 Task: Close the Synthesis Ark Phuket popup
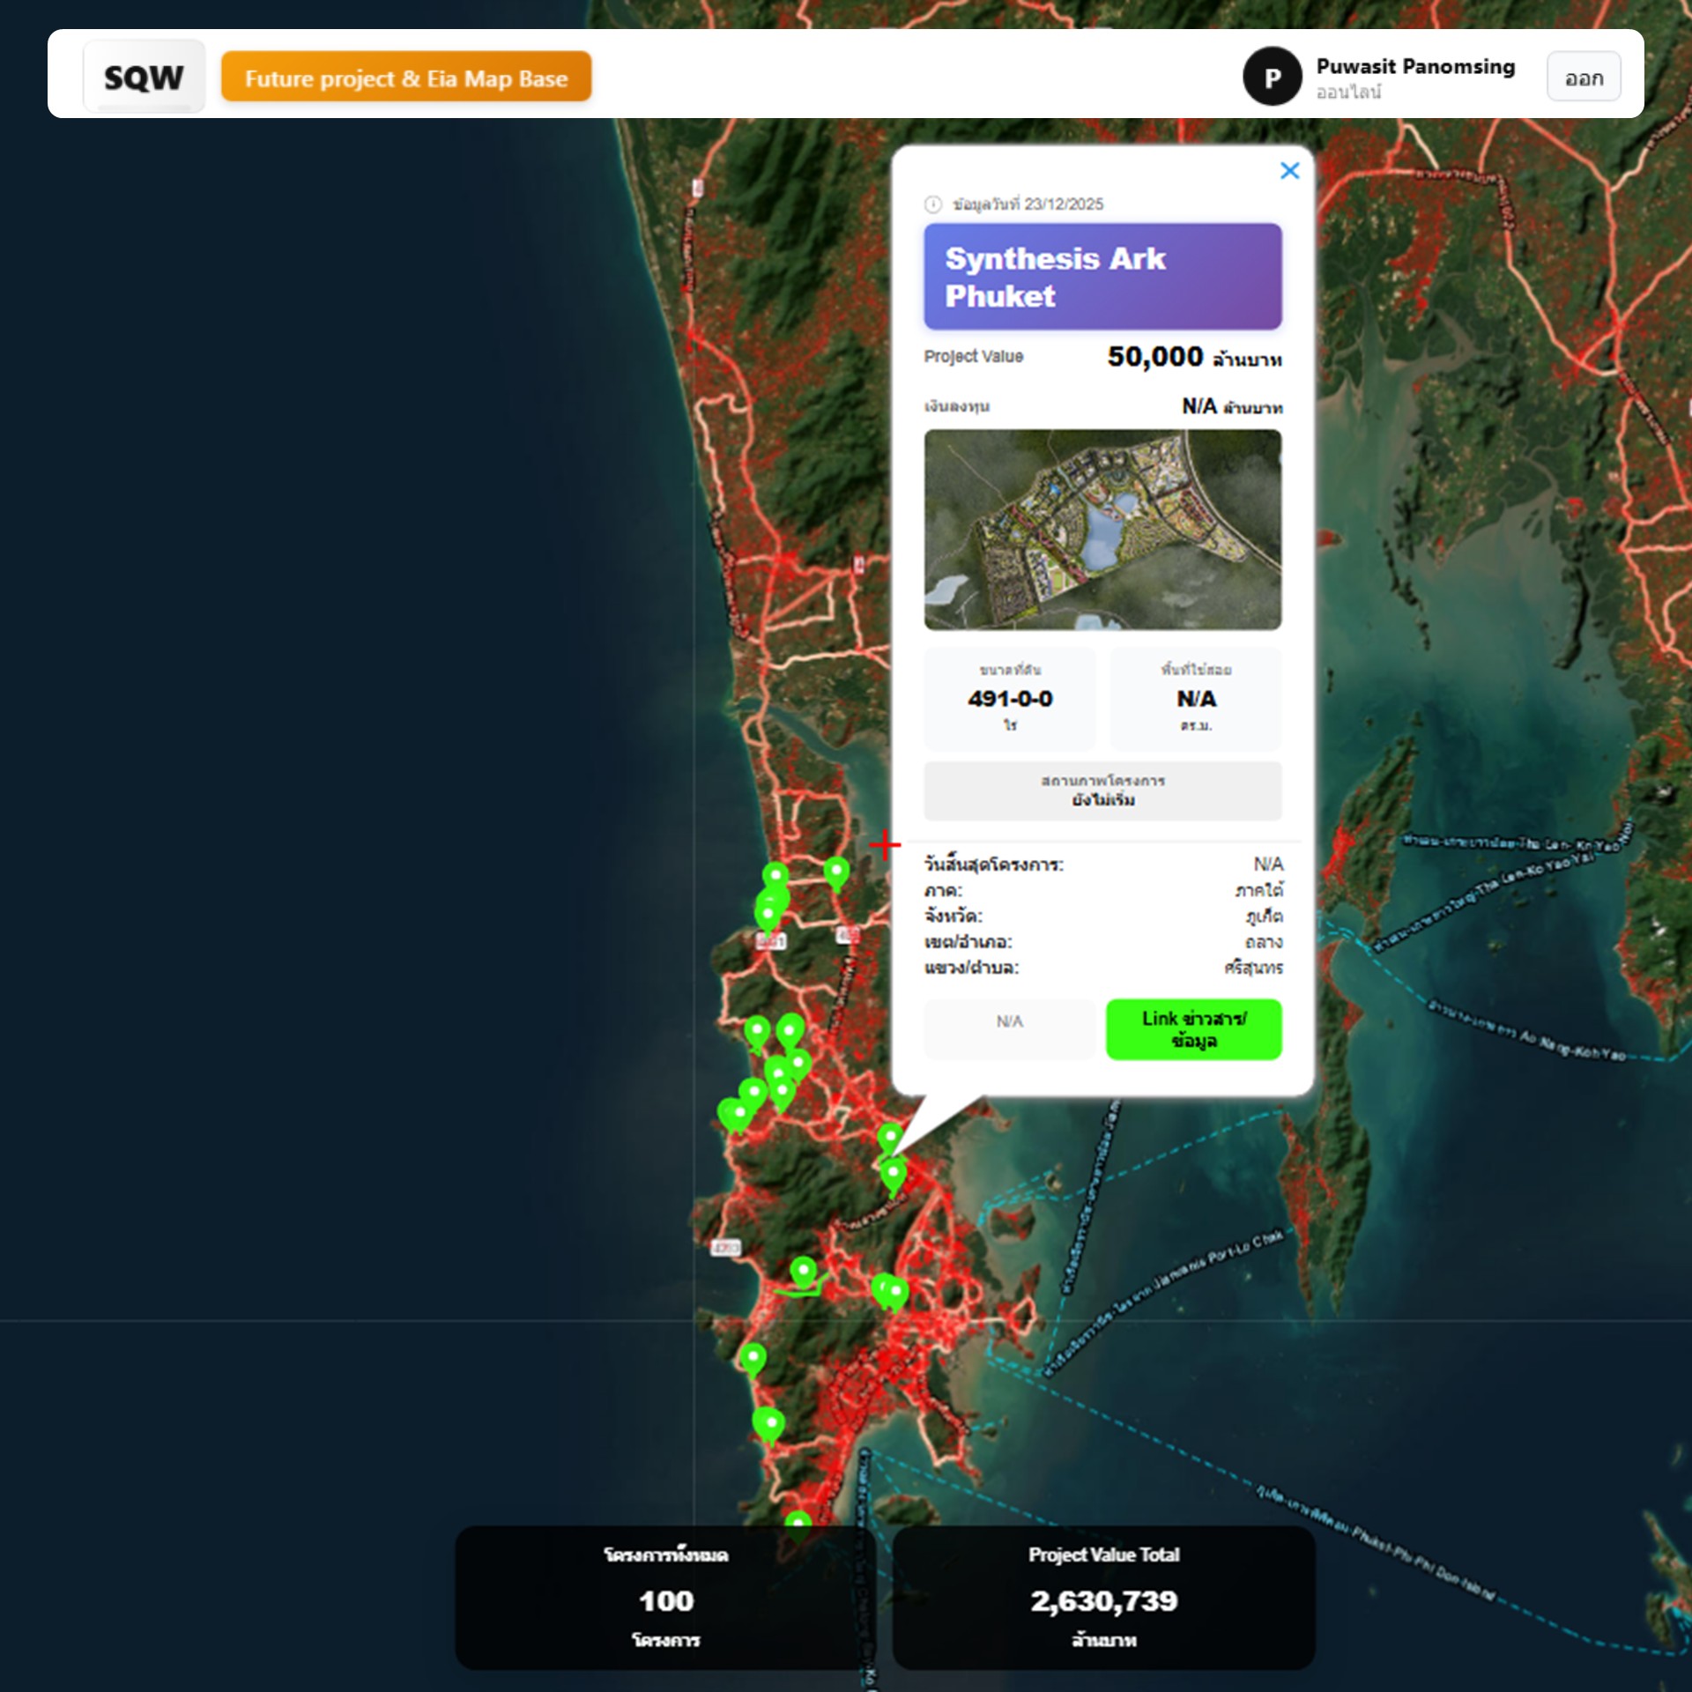[1289, 171]
